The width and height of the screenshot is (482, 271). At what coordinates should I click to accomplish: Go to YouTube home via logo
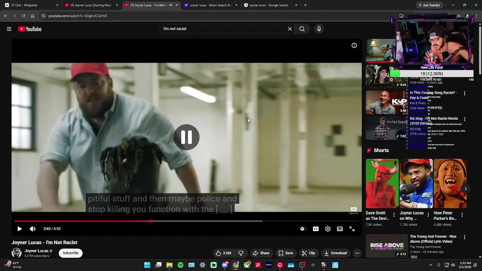click(x=30, y=29)
